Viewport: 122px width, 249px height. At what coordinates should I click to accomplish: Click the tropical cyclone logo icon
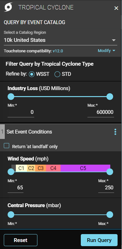(x=8, y=7)
